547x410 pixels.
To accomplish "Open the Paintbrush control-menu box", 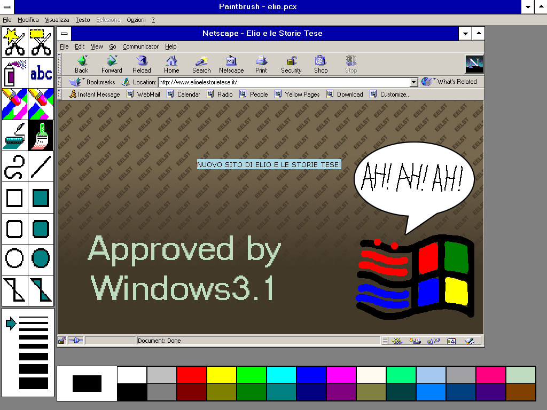I will [6, 6].
